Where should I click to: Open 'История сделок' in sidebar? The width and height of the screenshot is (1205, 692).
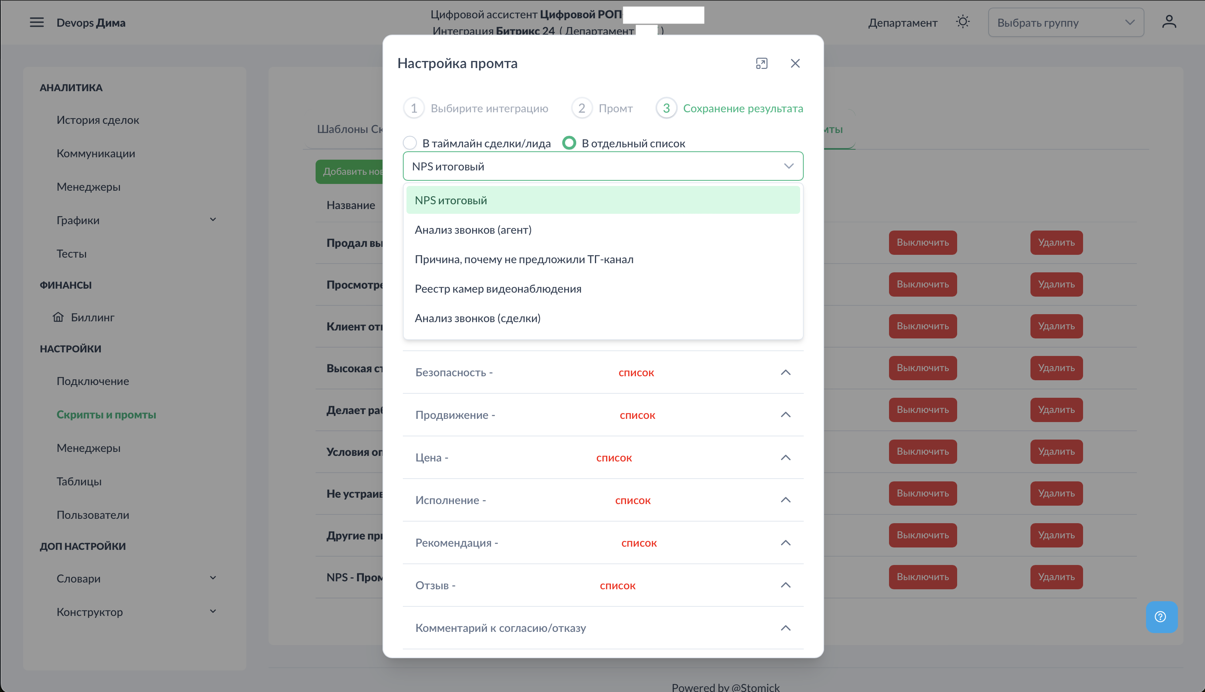point(98,120)
